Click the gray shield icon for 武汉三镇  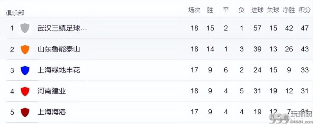[x=25, y=28]
